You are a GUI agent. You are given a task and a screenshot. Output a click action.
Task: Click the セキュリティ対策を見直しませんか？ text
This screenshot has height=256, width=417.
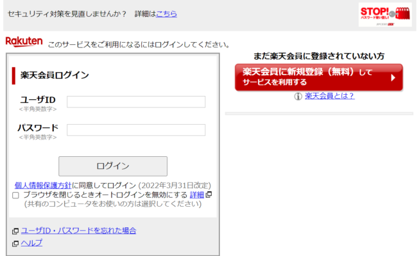coord(67,14)
